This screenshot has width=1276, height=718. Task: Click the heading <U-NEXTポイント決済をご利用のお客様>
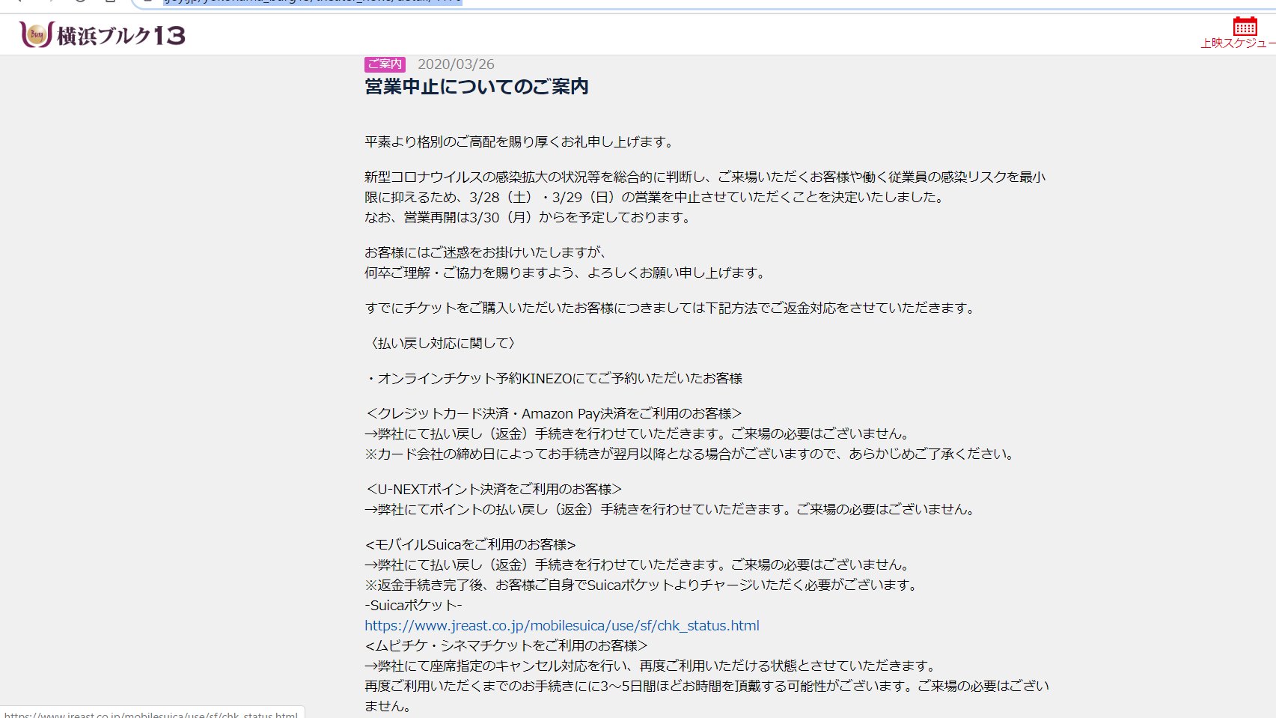pos(493,489)
